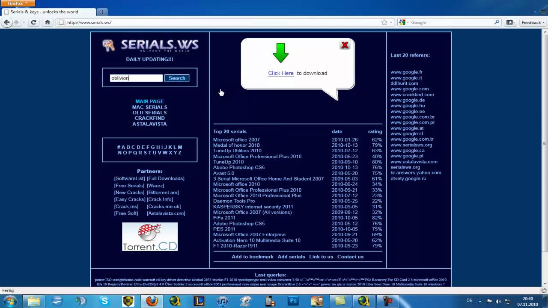This screenshot has width=548, height=308.
Task: Click the Search button
Action: pos(177,78)
